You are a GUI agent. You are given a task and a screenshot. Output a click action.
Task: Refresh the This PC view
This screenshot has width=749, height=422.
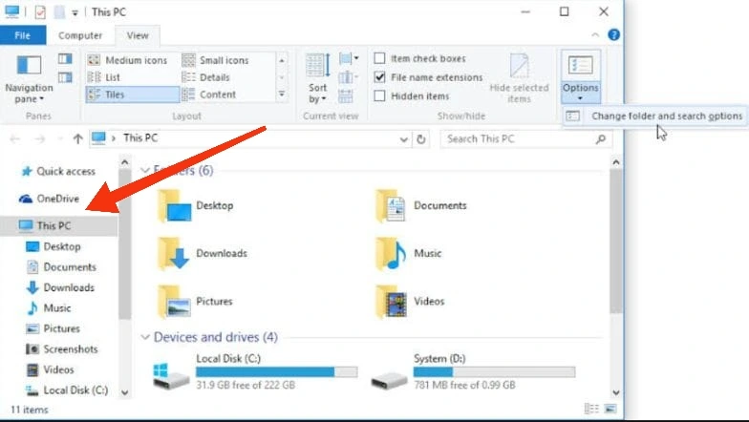pos(420,139)
